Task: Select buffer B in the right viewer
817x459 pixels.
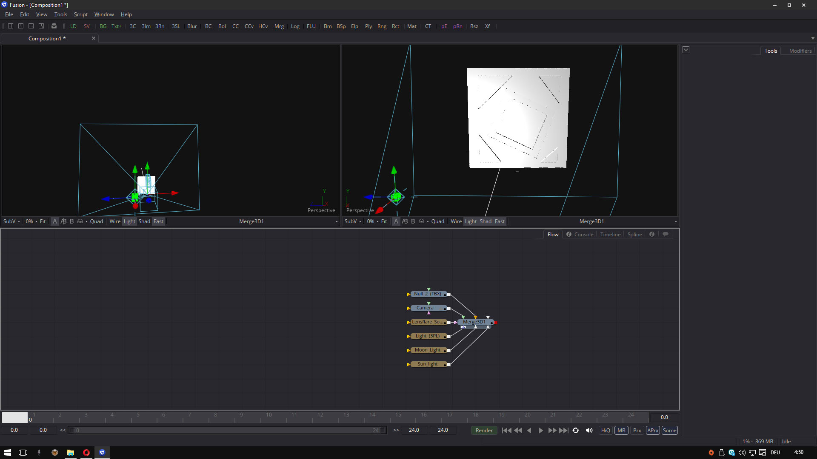Action: click(x=413, y=221)
